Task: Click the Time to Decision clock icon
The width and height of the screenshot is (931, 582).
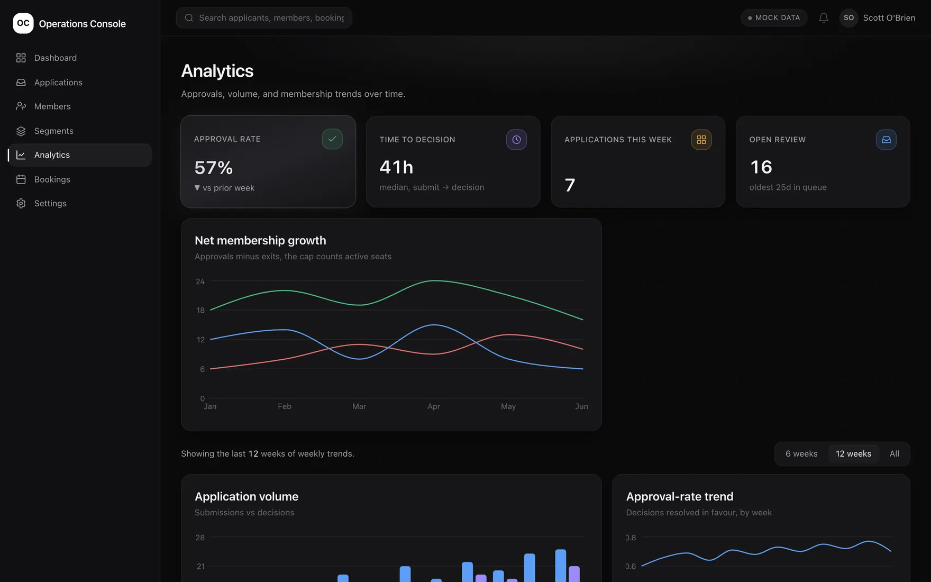Action: [x=516, y=140]
